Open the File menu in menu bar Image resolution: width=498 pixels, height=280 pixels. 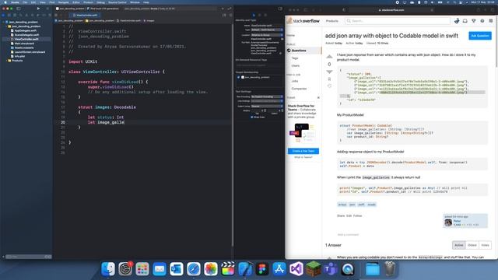pos(25,2)
